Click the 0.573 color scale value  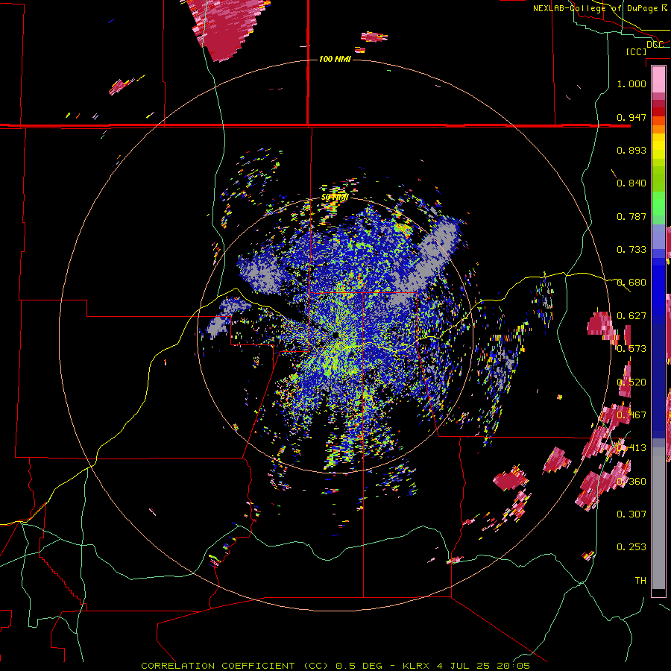pyautogui.click(x=631, y=349)
